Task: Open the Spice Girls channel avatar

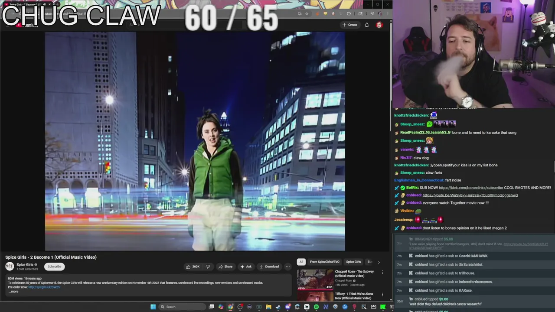Action: click(10, 266)
